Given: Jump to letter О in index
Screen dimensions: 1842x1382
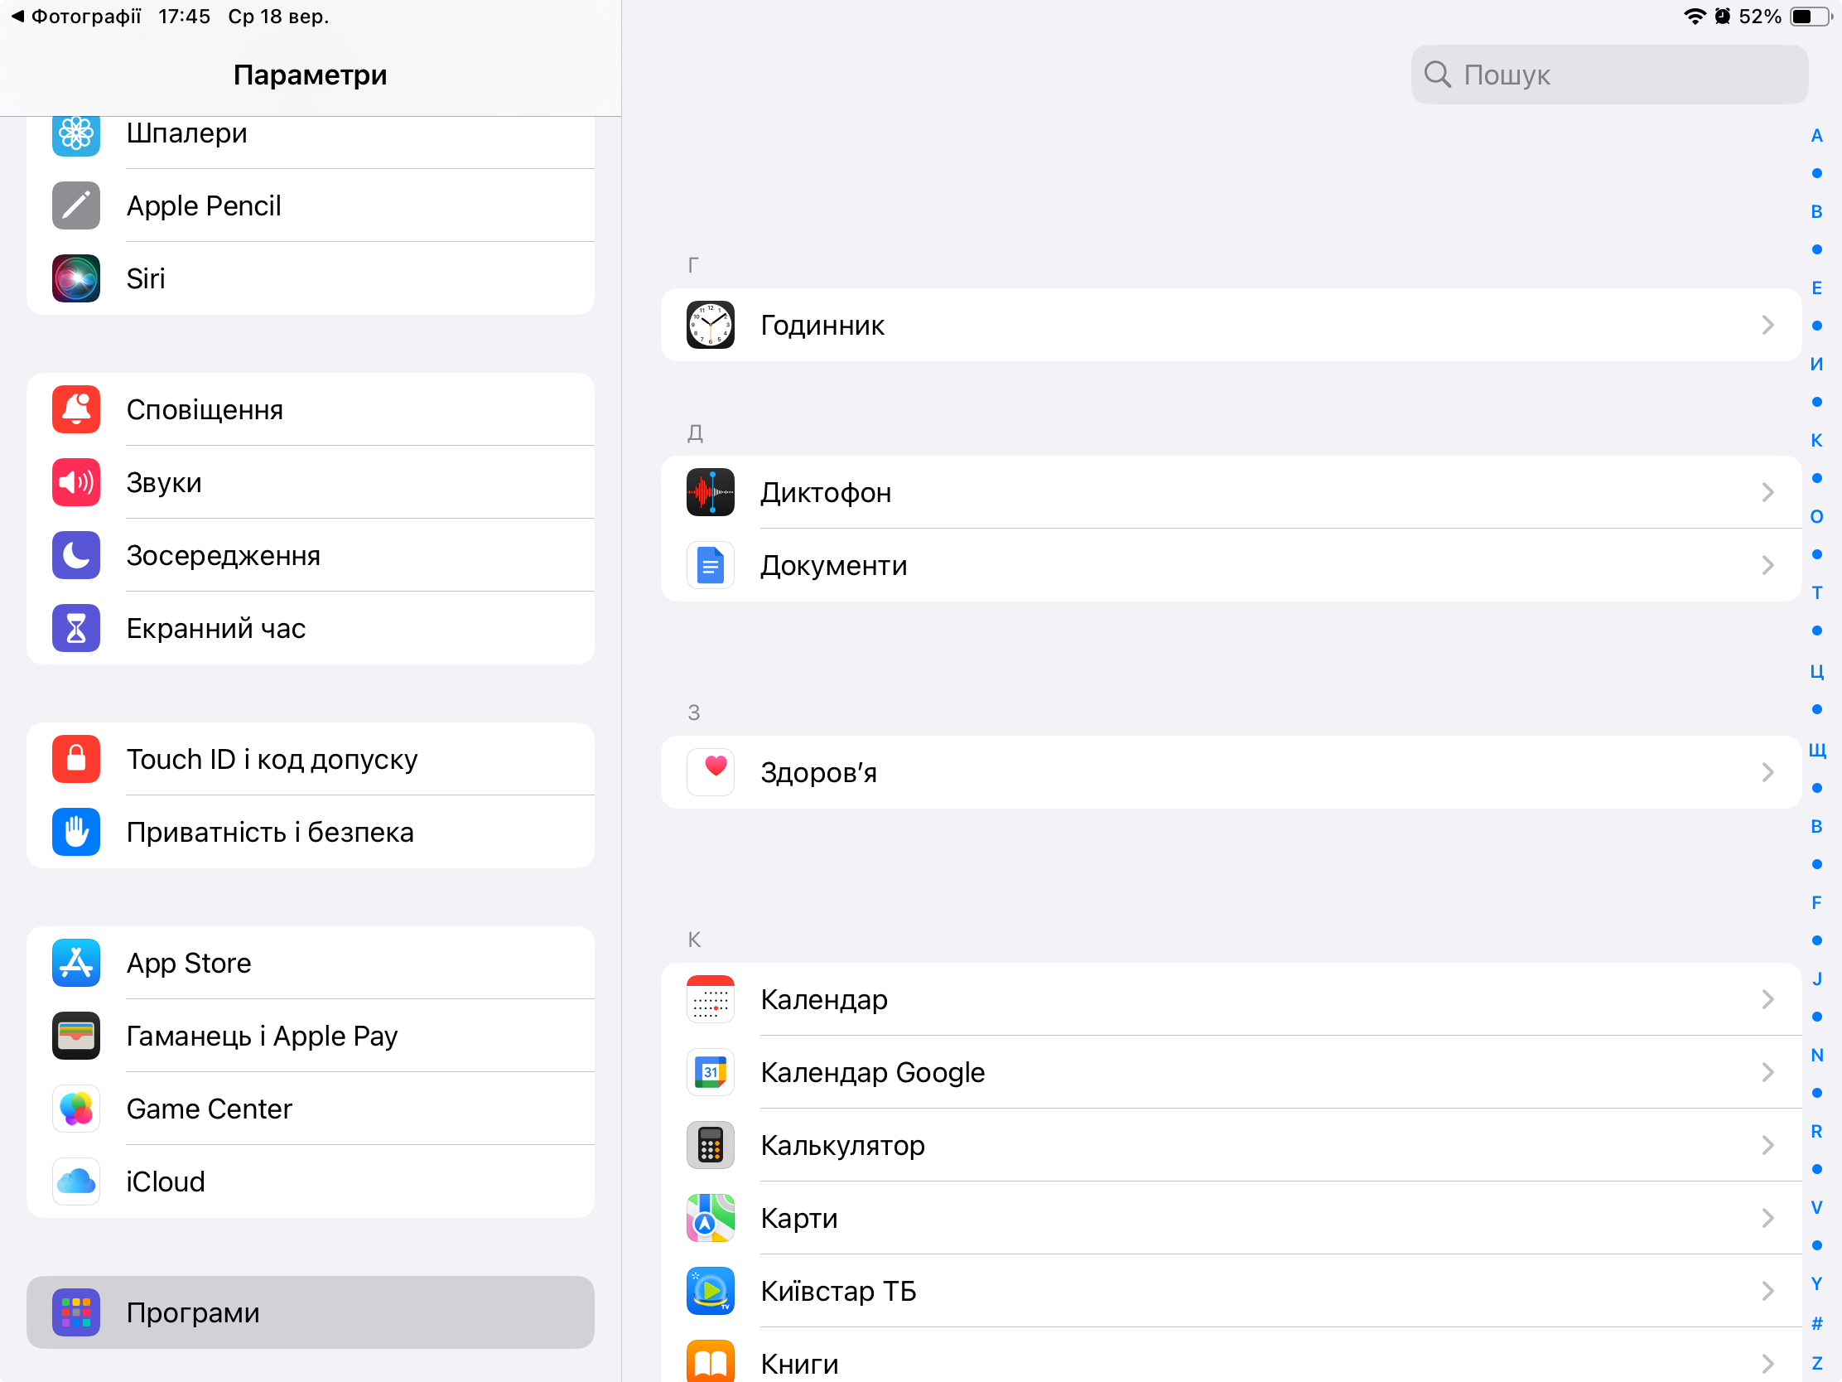Looking at the screenshot, I should pyautogui.click(x=1817, y=516).
